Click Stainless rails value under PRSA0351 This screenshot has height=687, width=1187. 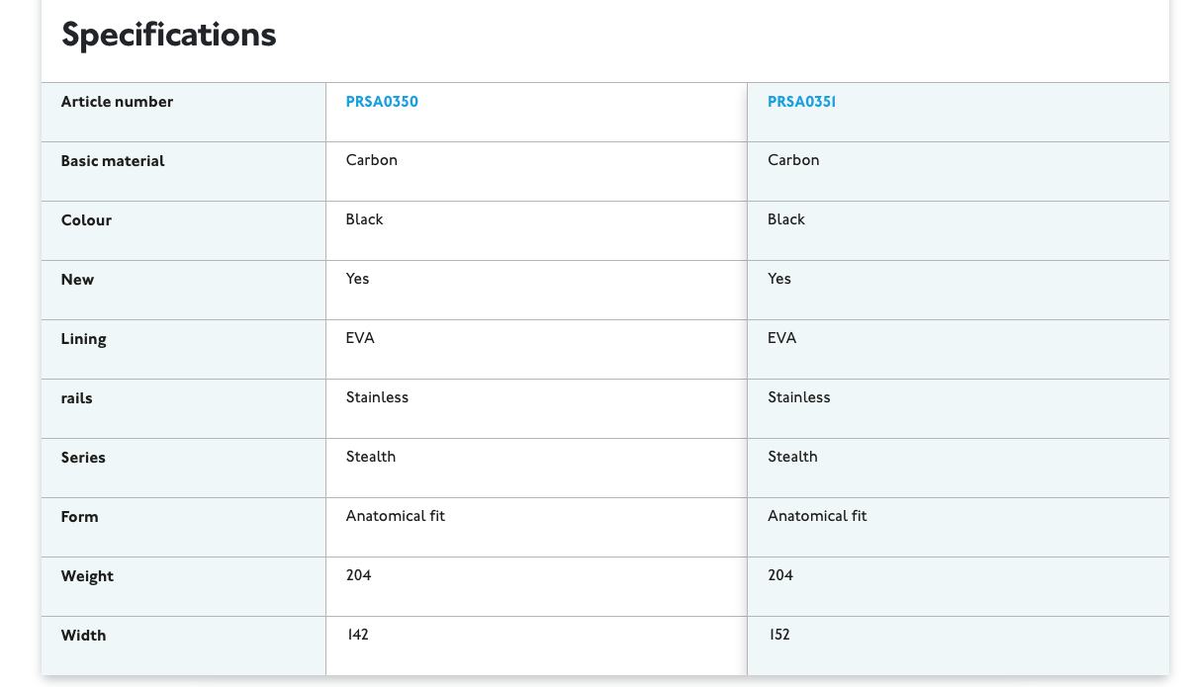tap(798, 397)
